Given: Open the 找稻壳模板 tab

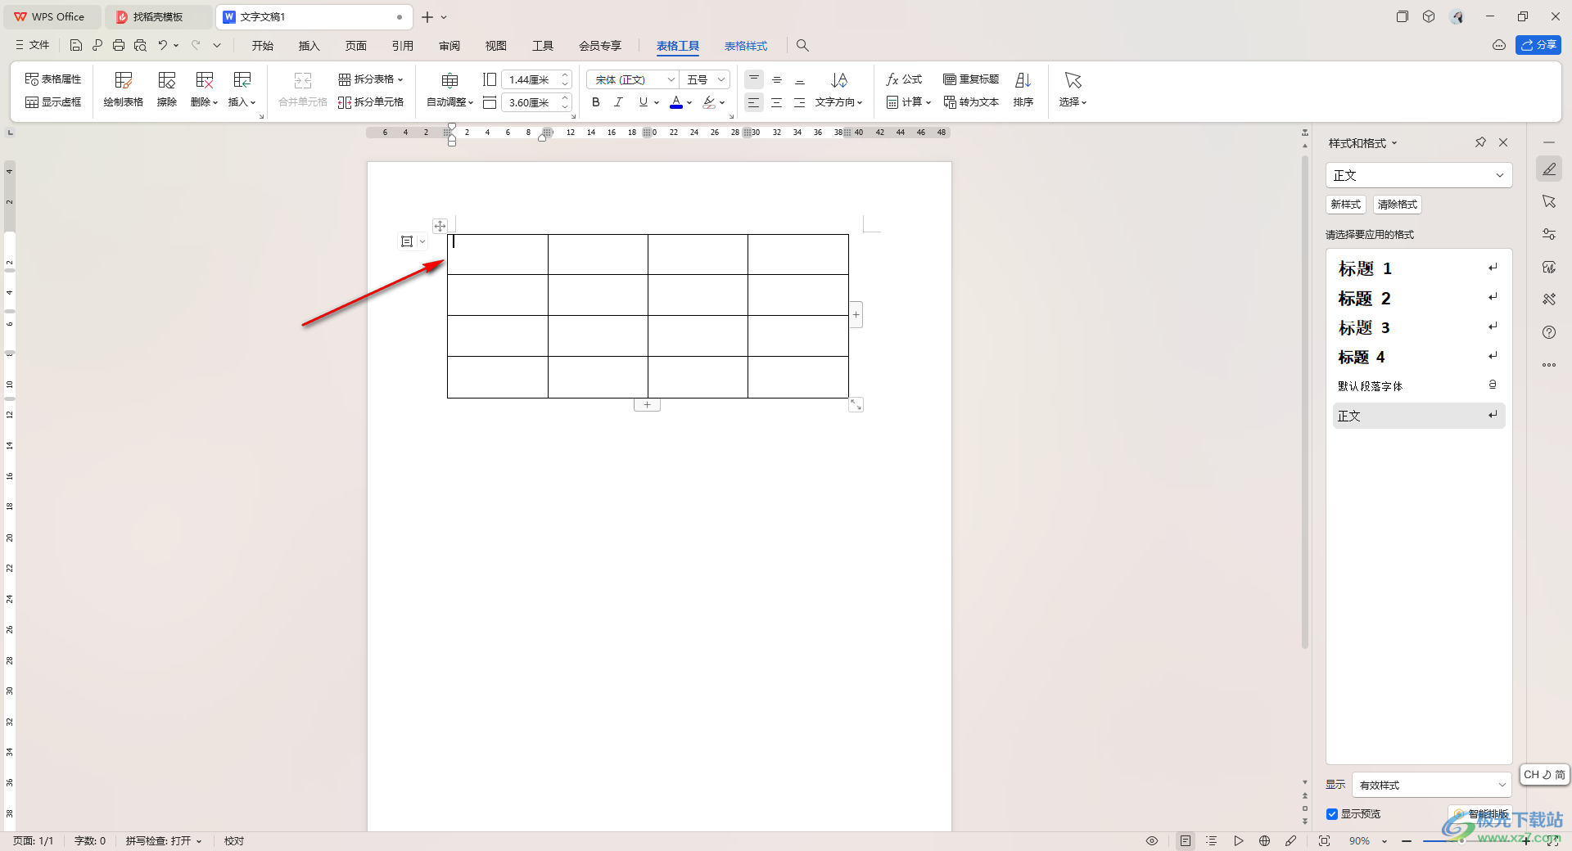Looking at the screenshot, I should pyautogui.click(x=158, y=16).
